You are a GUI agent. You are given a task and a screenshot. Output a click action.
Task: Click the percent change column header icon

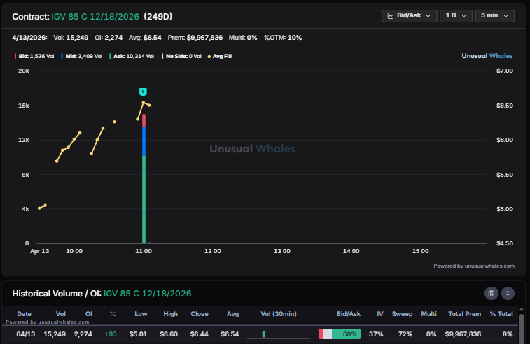113,314
